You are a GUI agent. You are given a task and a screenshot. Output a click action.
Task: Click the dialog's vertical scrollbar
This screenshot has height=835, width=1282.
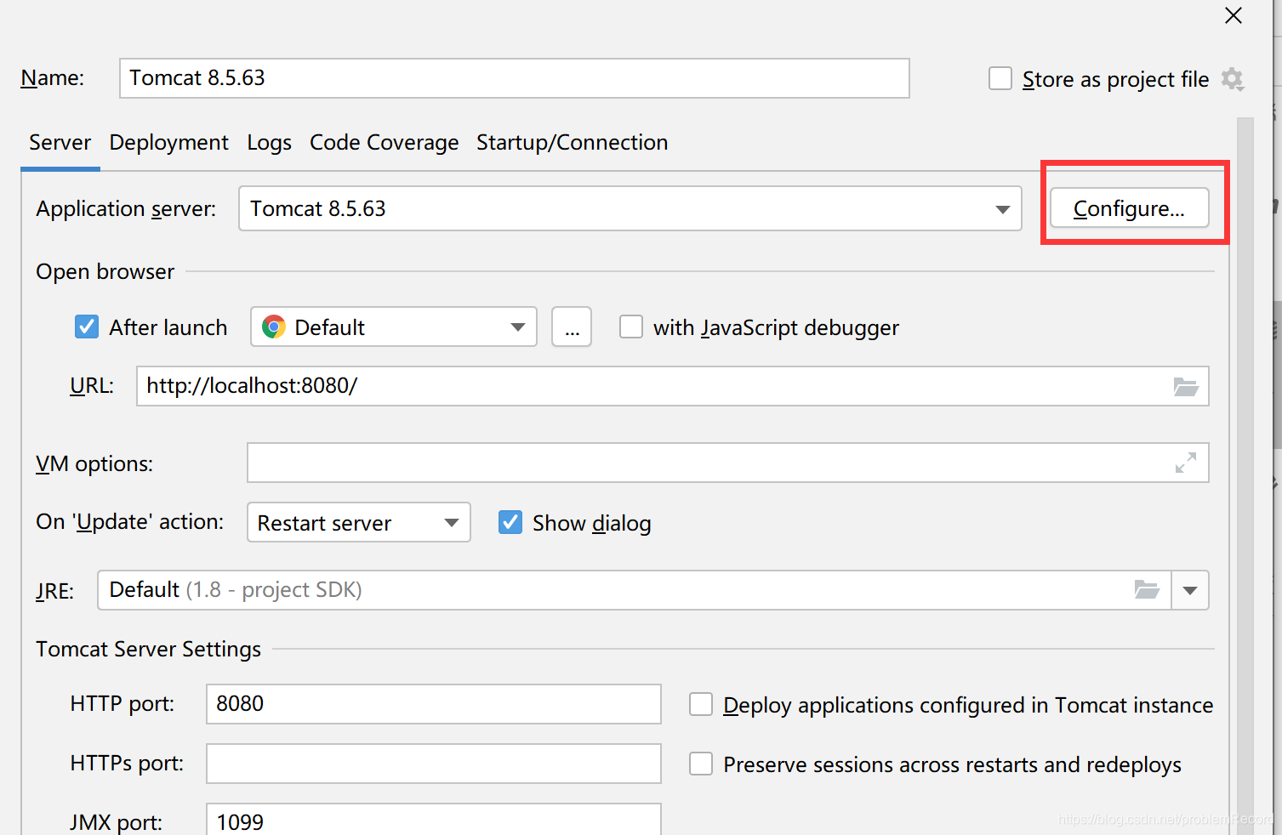point(1245,476)
